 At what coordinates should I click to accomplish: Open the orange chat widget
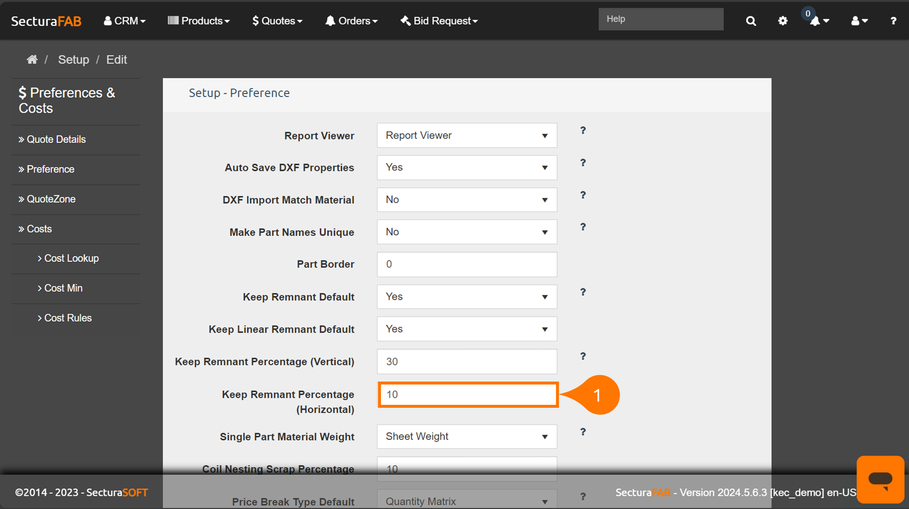pos(880,479)
